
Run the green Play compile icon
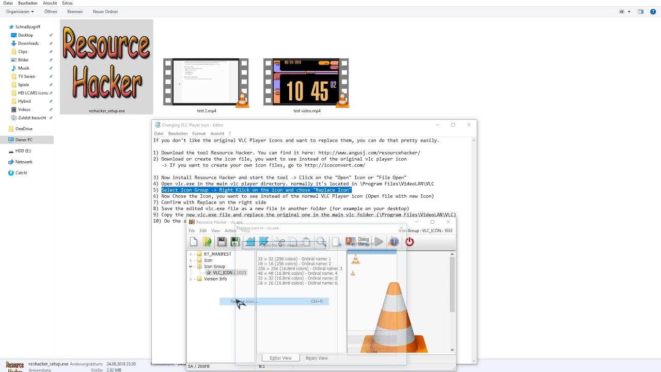pos(378,241)
